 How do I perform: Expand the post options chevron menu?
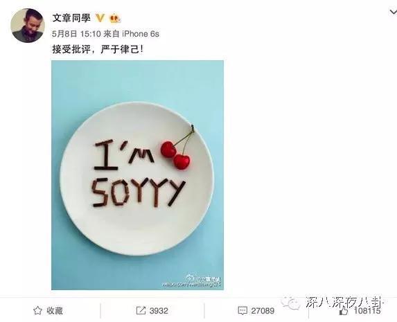(x=393, y=12)
